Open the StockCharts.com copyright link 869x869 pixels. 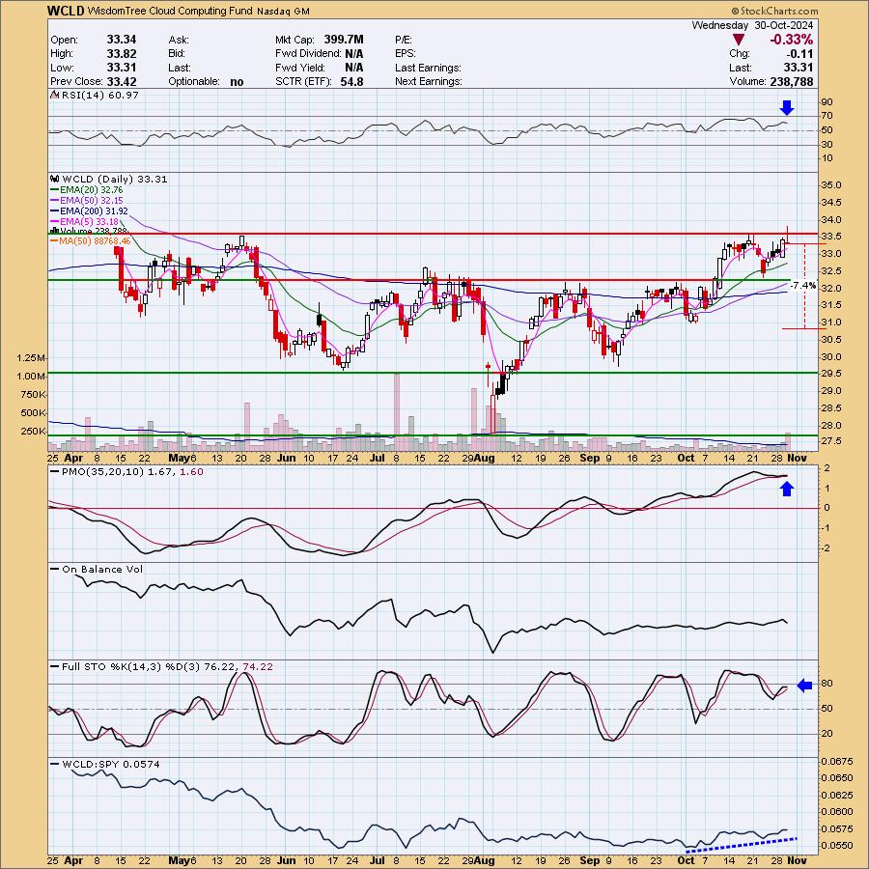[774, 11]
